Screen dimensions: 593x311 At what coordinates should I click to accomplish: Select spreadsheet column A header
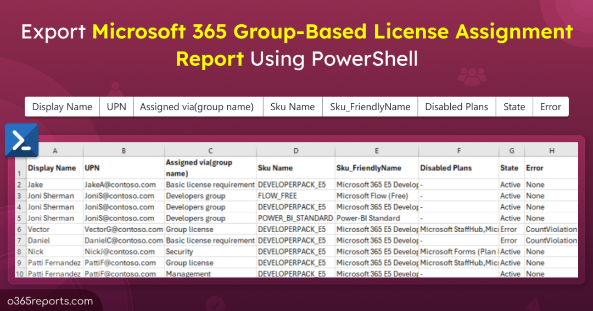pyautogui.click(x=55, y=151)
